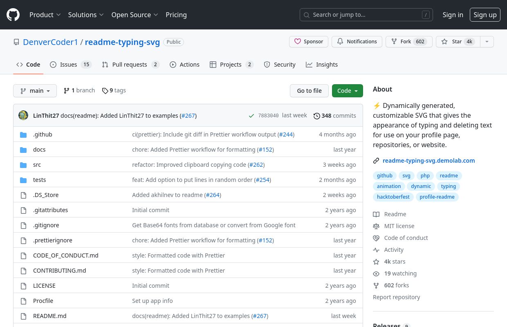Image resolution: width=507 pixels, height=327 pixels.
Task: Focus the Search or jump to field
Action: tap(366, 15)
